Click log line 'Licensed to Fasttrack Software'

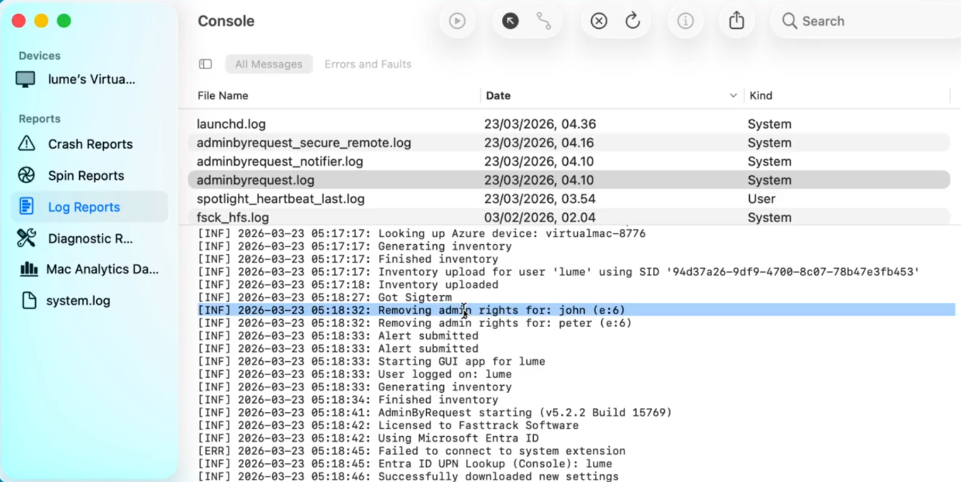(x=388, y=425)
